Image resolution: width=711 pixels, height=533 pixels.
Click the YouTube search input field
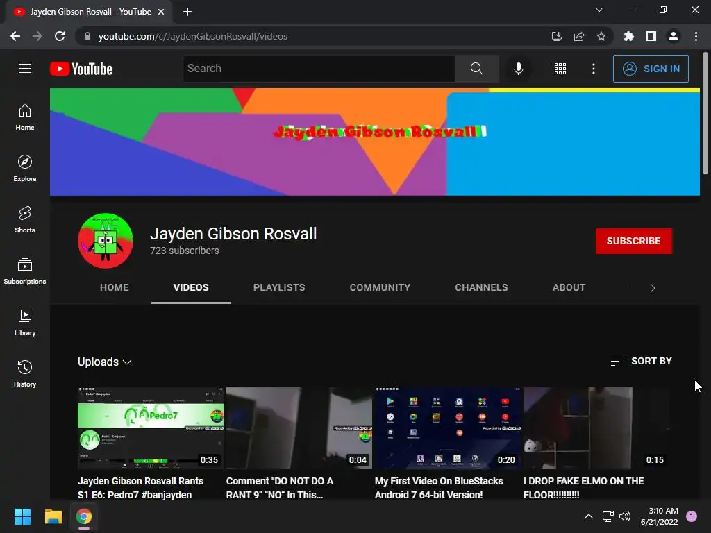tap(319, 69)
